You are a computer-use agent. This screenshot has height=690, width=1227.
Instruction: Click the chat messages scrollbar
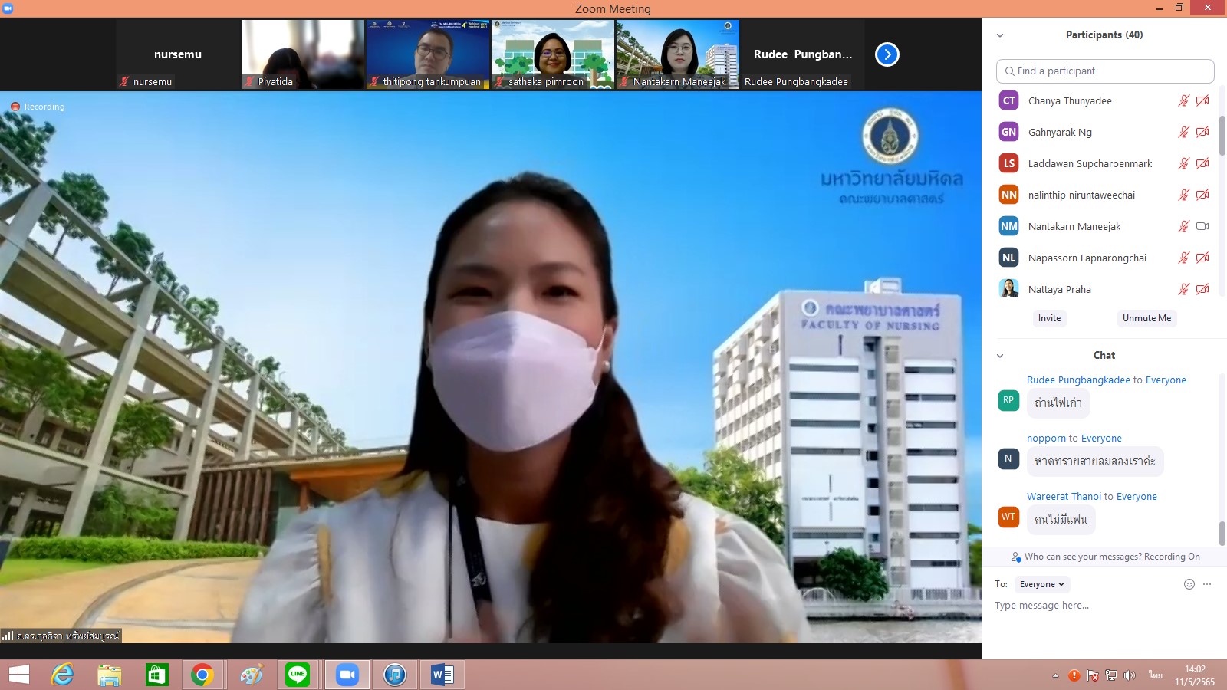(1222, 533)
